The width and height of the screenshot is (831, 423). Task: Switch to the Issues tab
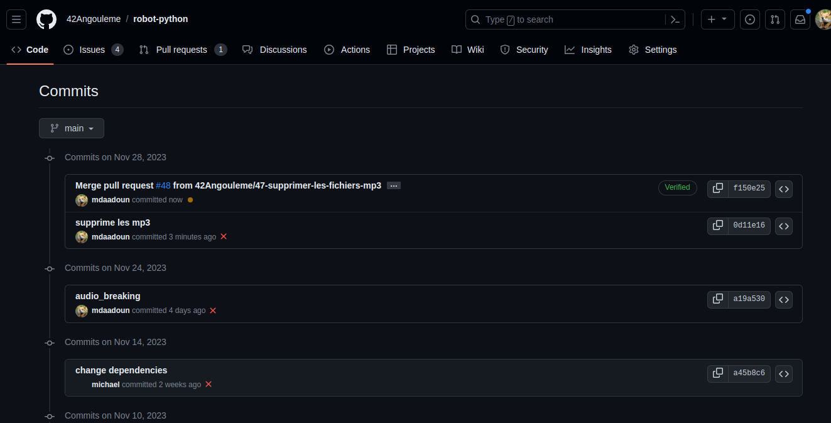click(x=93, y=50)
